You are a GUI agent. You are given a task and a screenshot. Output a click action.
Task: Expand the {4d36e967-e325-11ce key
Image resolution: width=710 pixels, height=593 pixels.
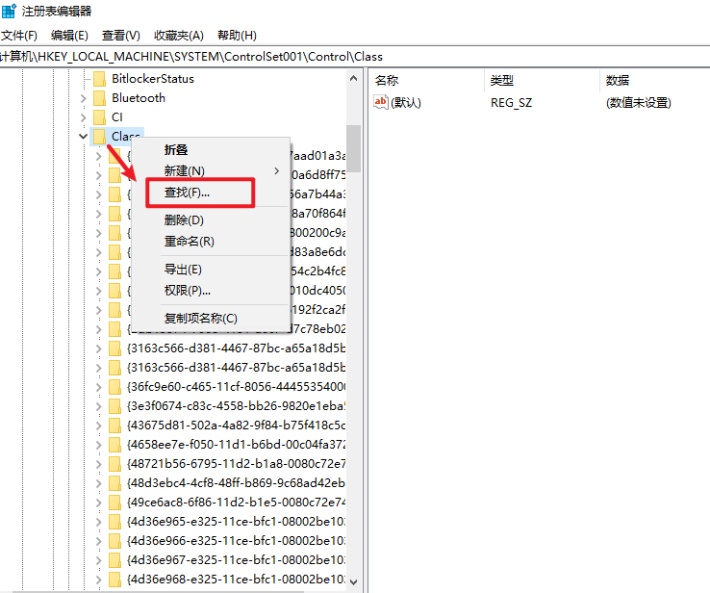click(x=99, y=560)
